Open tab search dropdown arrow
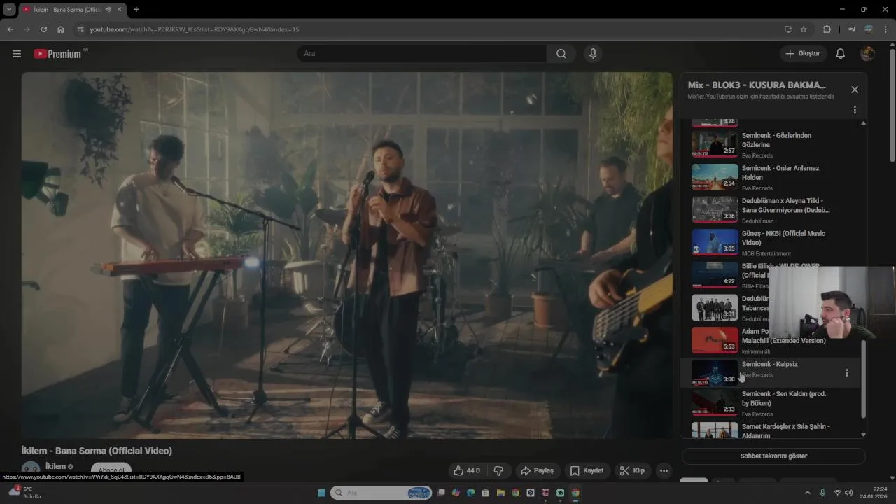 [x=9, y=10]
